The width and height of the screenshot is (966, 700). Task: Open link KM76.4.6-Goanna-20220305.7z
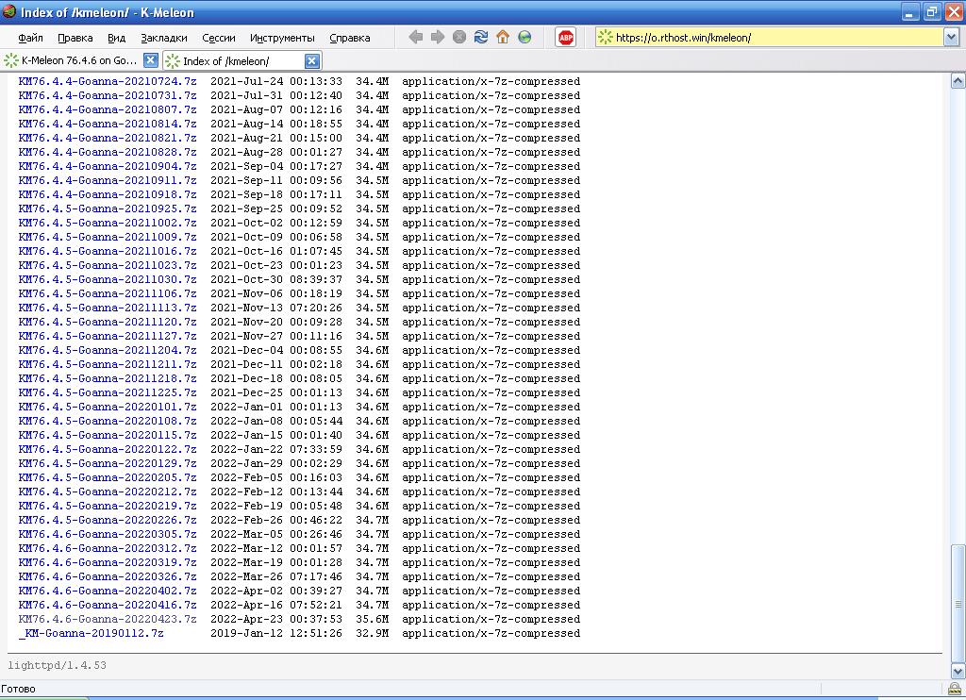coord(108,535)
